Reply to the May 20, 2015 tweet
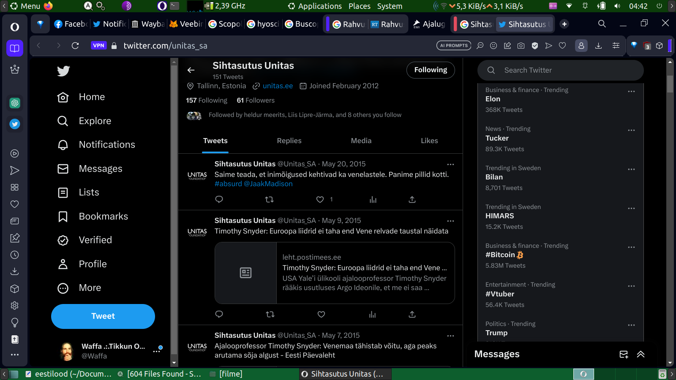Viewport: 676px width, 380px height. (x=219, y=199)
